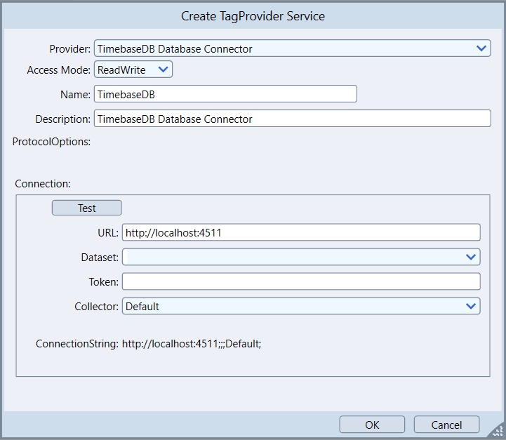This screenshot has height=440, width=506.
Task: Click the URL field with http://localhost:4511
Action: tap(301, 233)
